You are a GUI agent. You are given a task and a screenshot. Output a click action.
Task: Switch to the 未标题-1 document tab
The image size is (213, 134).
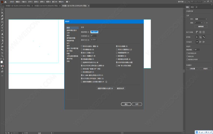coord(18,6)
